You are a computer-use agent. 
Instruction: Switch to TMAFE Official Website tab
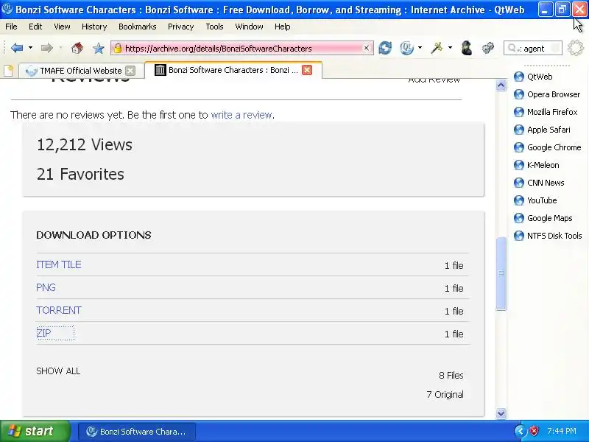tap(81, 71)
